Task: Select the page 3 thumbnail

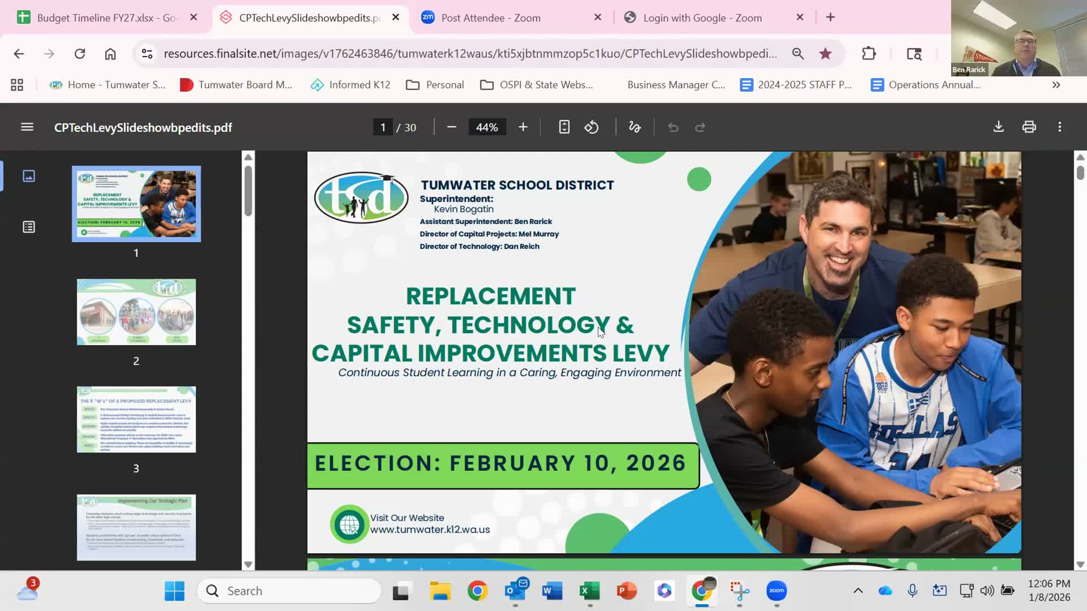Action: point(136,419)
